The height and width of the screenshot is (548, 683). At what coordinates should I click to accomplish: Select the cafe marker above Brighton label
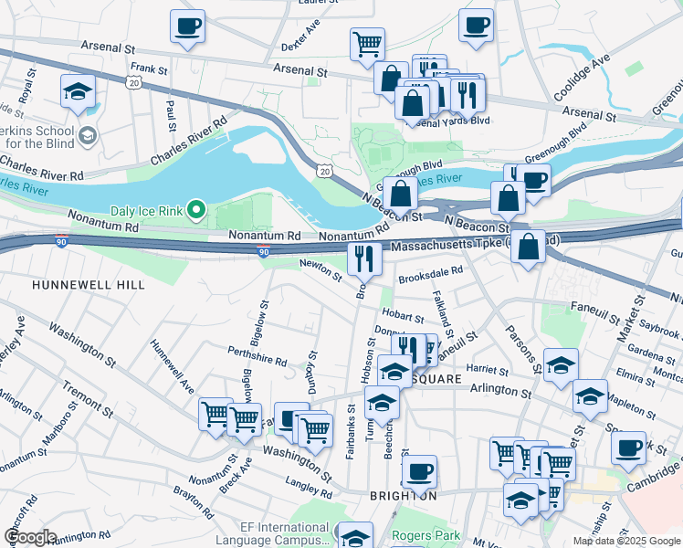pyautogui.click(x=419, y=474)
